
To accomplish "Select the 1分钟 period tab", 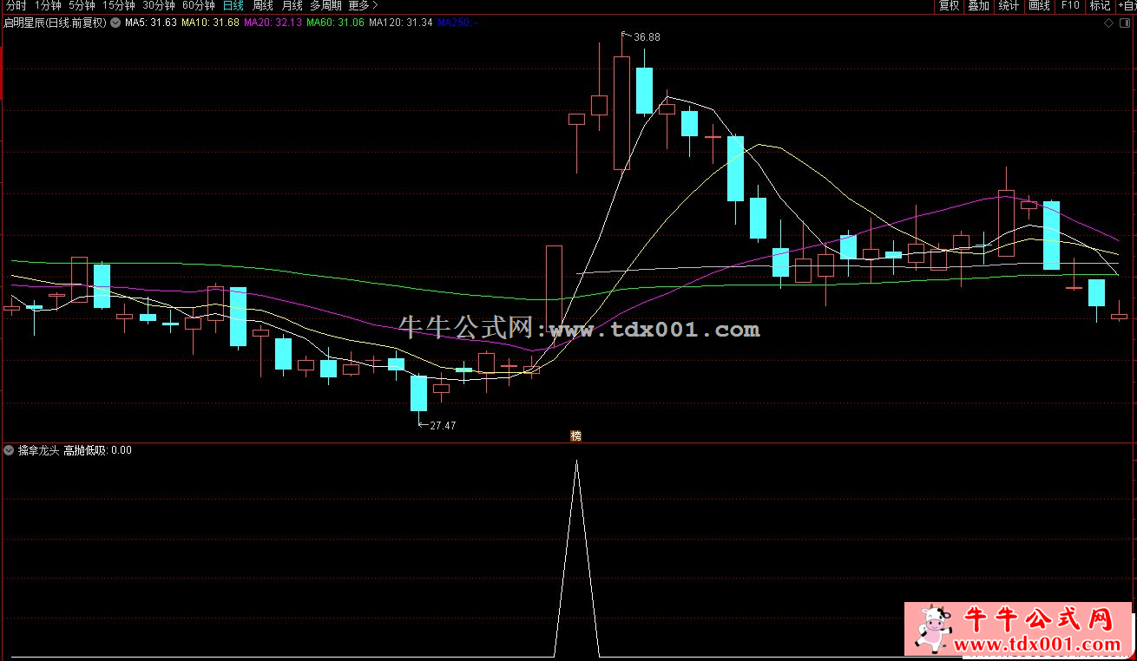I will pos(48,5).
